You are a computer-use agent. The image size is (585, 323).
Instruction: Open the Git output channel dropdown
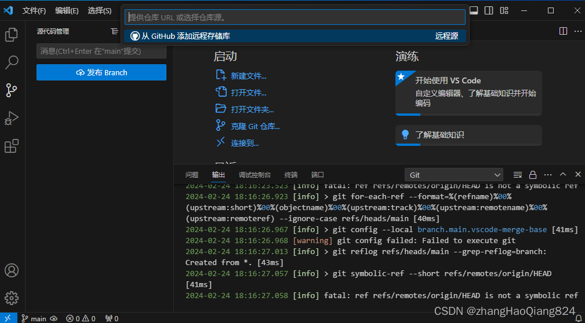[x=453, y=175]
